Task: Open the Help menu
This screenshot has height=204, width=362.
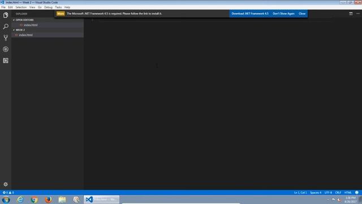Action: 67,7
